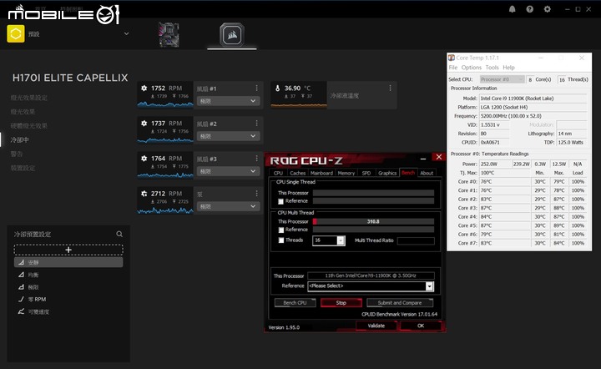Screen dimensions: 601x369
Task: Select the first highlighted cooling preset
Action: click(x=68, y=262)
